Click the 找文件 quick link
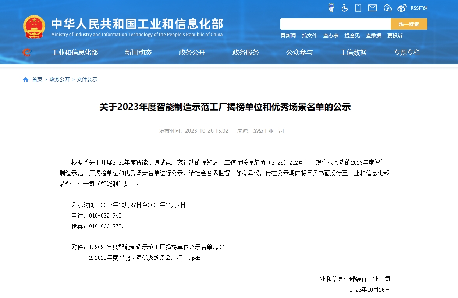 (x=309, y=36)
